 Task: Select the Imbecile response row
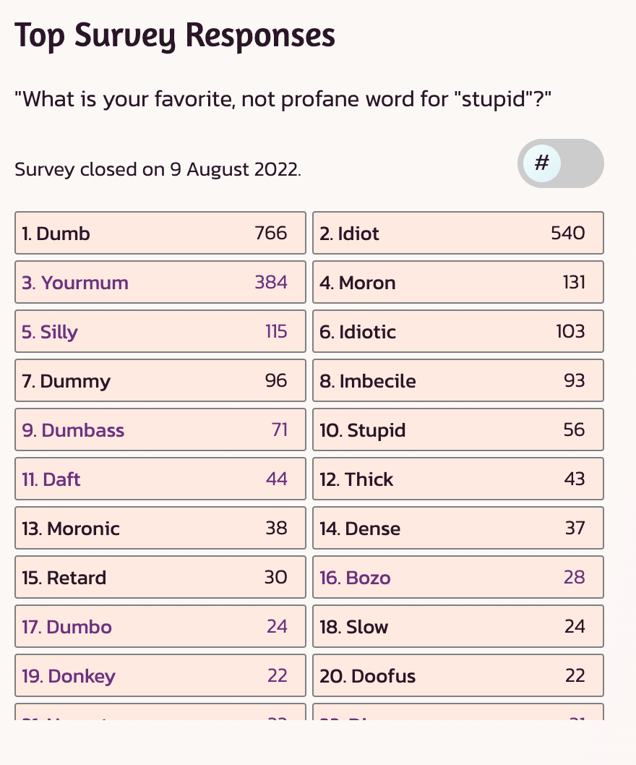click(x=457, y=380)
